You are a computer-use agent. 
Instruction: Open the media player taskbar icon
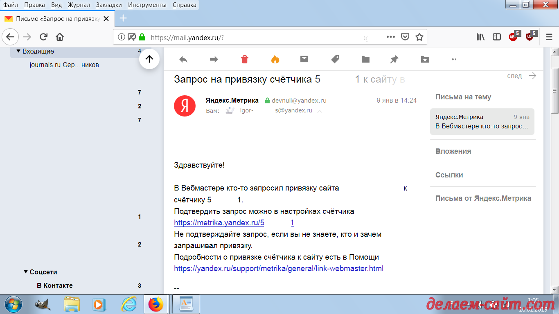[98, 304]
